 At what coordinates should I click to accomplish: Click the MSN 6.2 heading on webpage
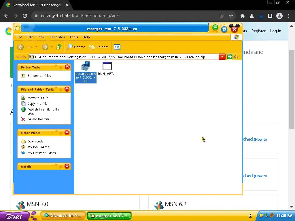point(175,204)
